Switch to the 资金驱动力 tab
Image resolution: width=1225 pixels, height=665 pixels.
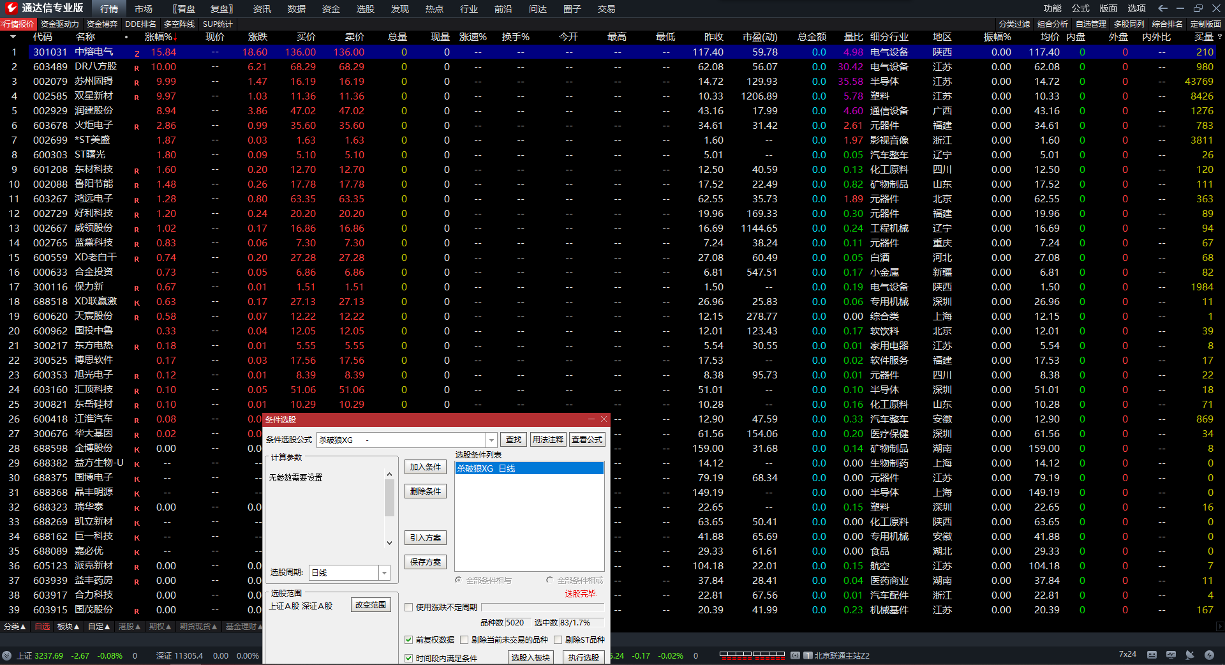(59, 24)
